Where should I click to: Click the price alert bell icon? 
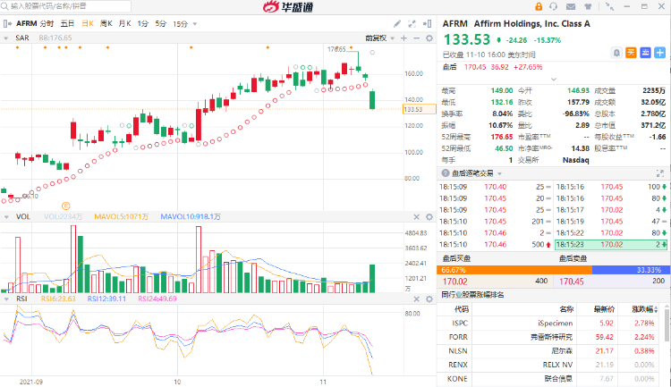(x=616, y=53)
